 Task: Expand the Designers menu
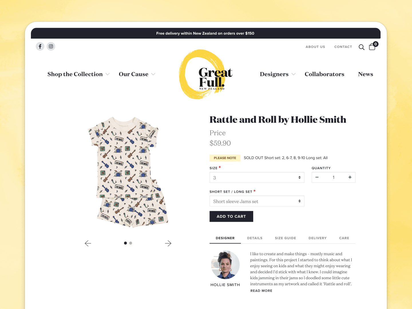[278, 74]
